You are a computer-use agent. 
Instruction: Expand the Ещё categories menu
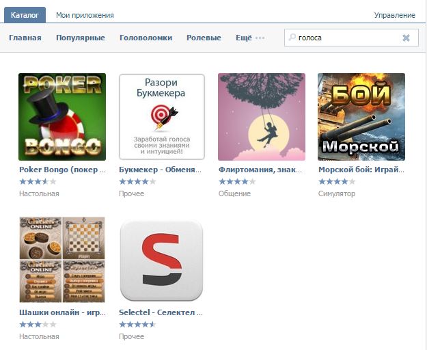pyautogui.click(x=250, y=38)
